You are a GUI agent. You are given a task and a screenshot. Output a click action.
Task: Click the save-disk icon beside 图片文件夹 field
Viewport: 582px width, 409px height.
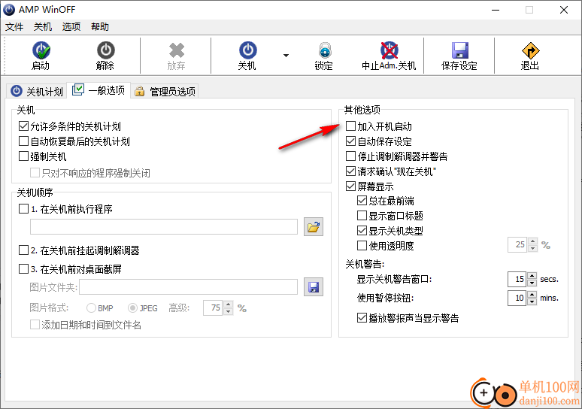[x=314, y=287]
